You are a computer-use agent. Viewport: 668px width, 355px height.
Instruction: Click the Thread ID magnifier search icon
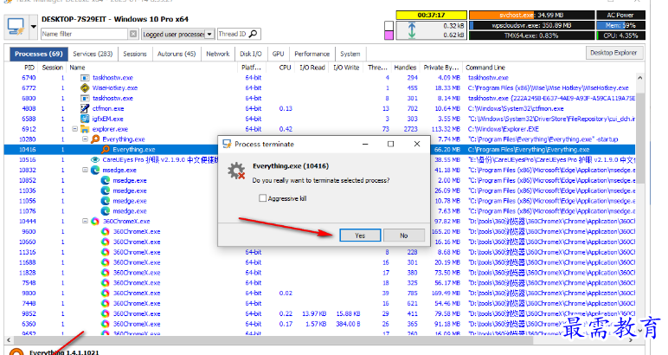(x=253, y=34)
